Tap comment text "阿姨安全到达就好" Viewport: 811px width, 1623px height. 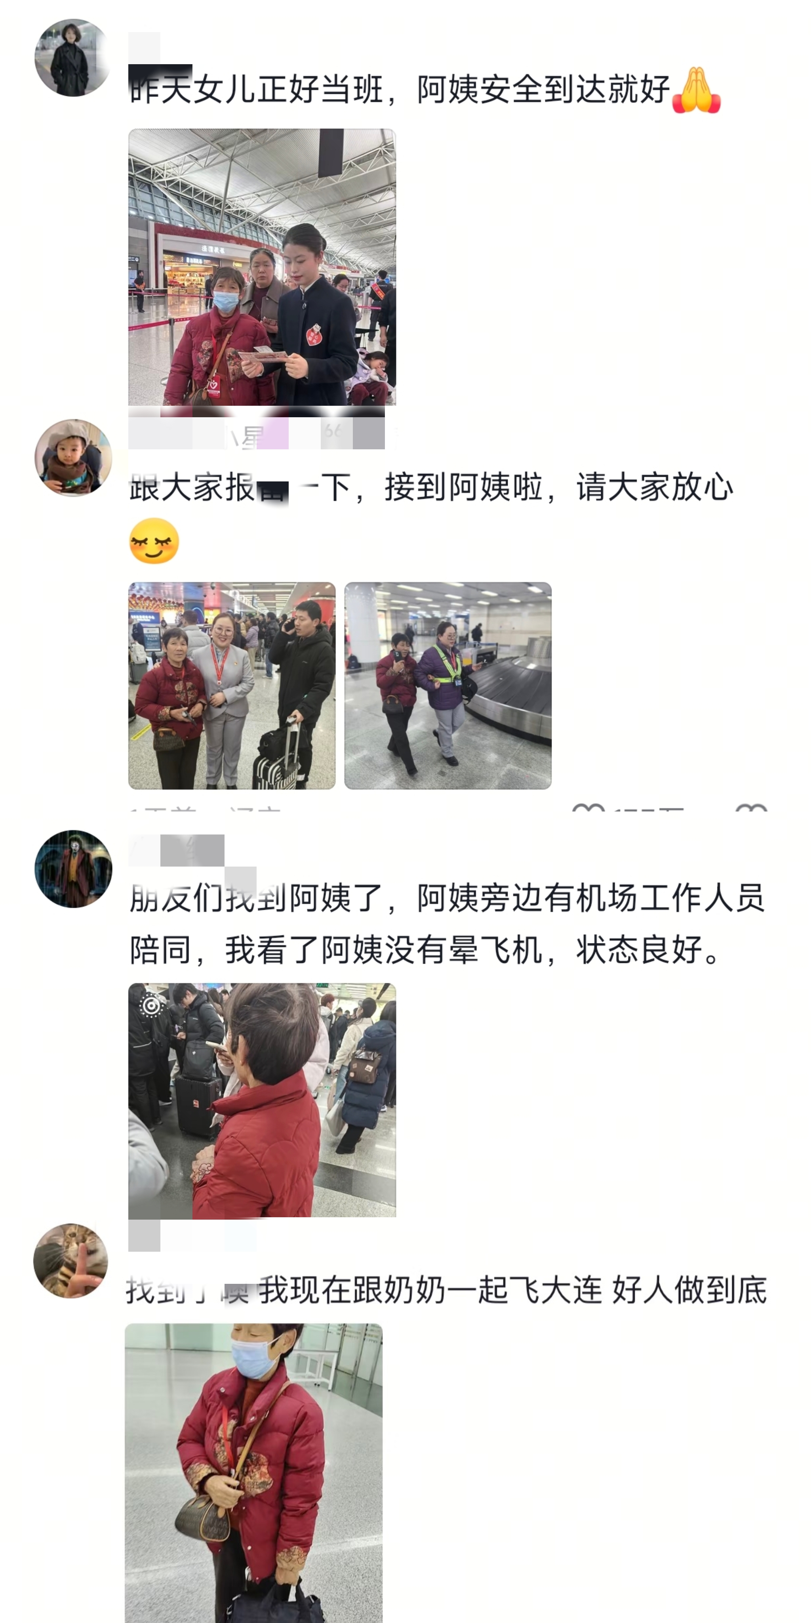543,90
